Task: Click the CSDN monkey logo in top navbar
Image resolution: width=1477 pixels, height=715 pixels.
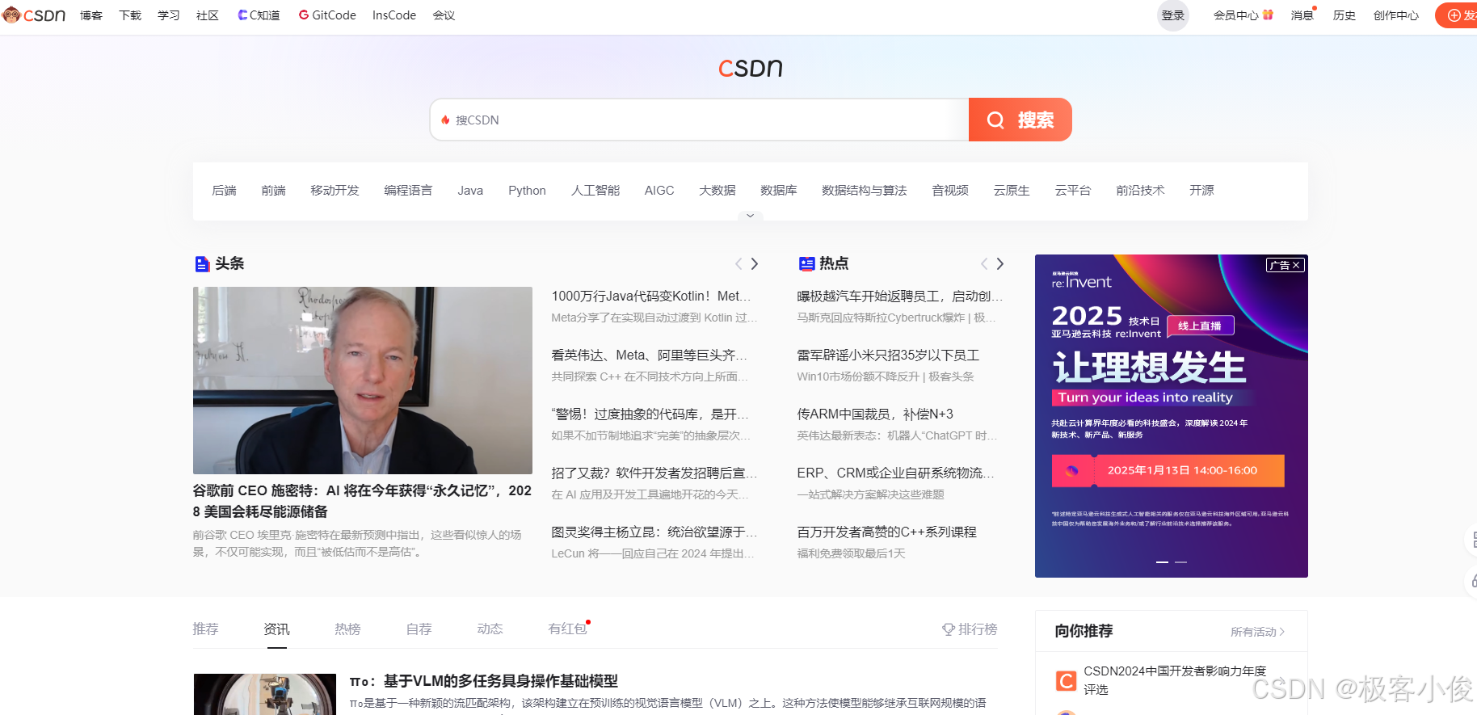Action: 33,15
